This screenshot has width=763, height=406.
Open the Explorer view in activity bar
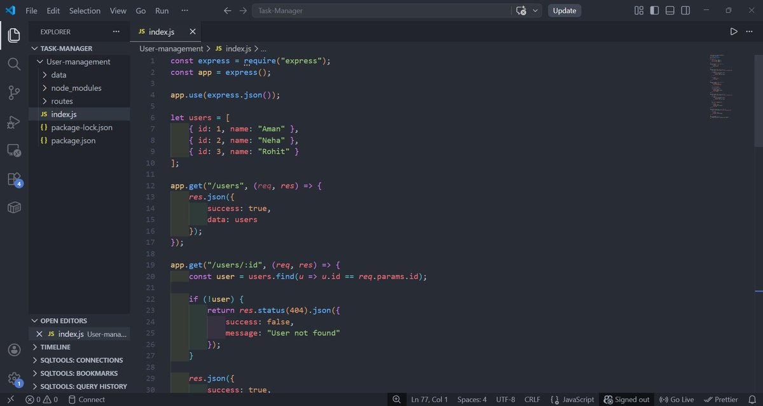tap(14, 34)
